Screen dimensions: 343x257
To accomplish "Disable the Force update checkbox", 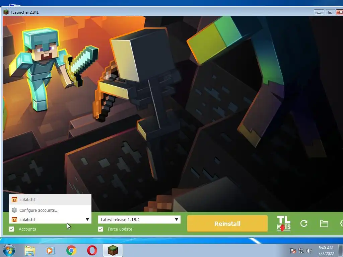I will 100,229.
